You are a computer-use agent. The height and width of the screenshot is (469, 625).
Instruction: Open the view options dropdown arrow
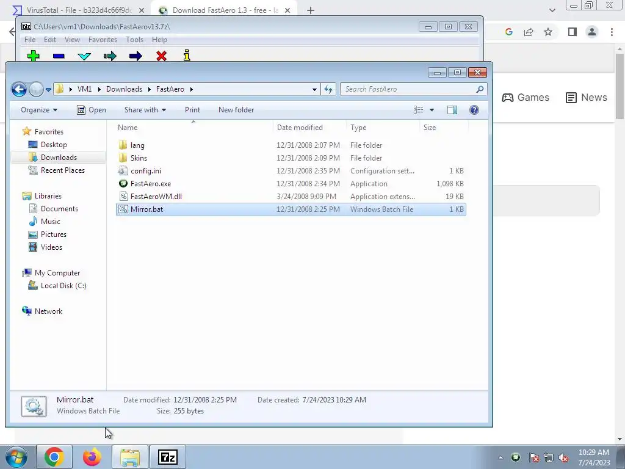tap(432, 110)
